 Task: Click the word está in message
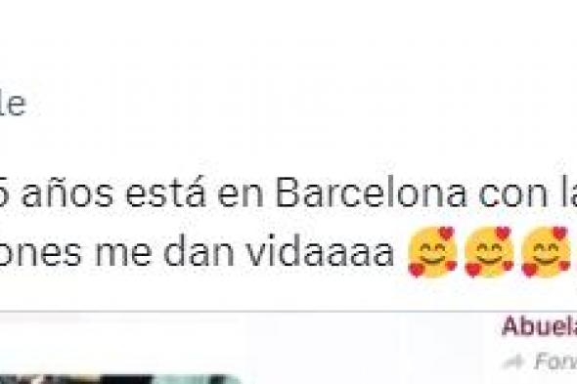click(x=166, y=193)
